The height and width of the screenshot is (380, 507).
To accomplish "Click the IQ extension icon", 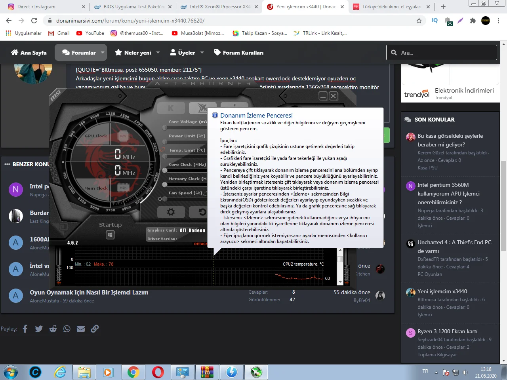I will tap(435, 21).
